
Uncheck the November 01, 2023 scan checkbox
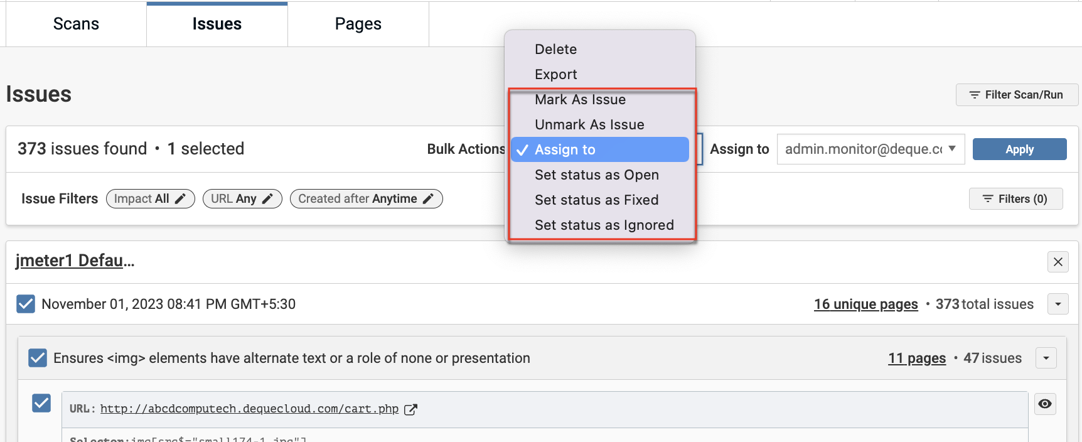[x=26, y=304]
